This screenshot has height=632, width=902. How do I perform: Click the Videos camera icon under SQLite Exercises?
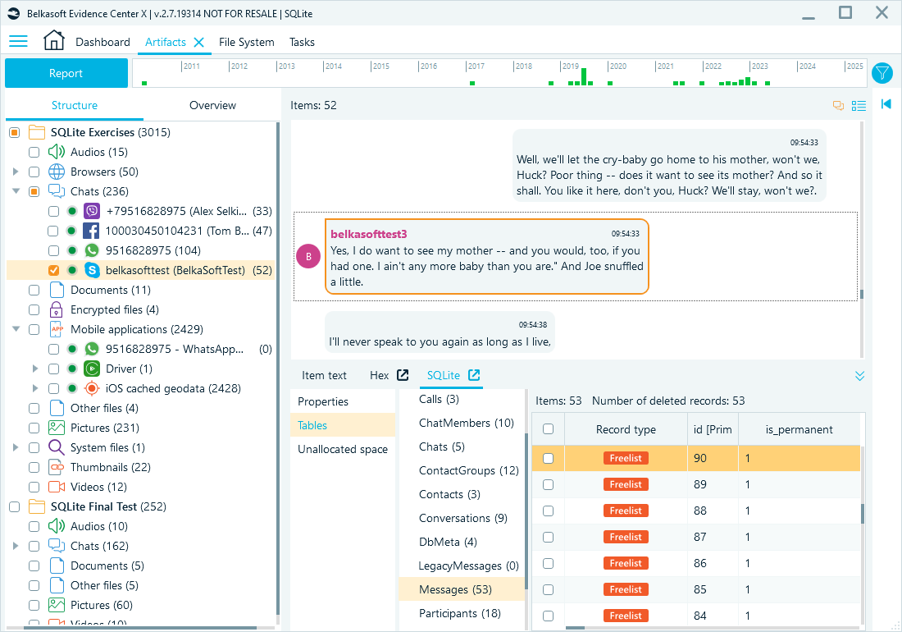[x=57, y=487]
